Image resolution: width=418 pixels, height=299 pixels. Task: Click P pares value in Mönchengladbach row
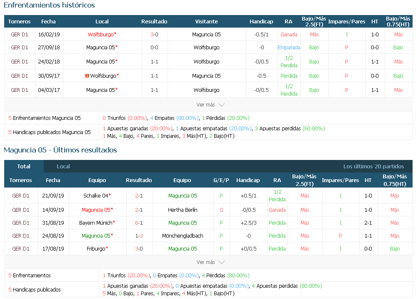tap(340, 236)
